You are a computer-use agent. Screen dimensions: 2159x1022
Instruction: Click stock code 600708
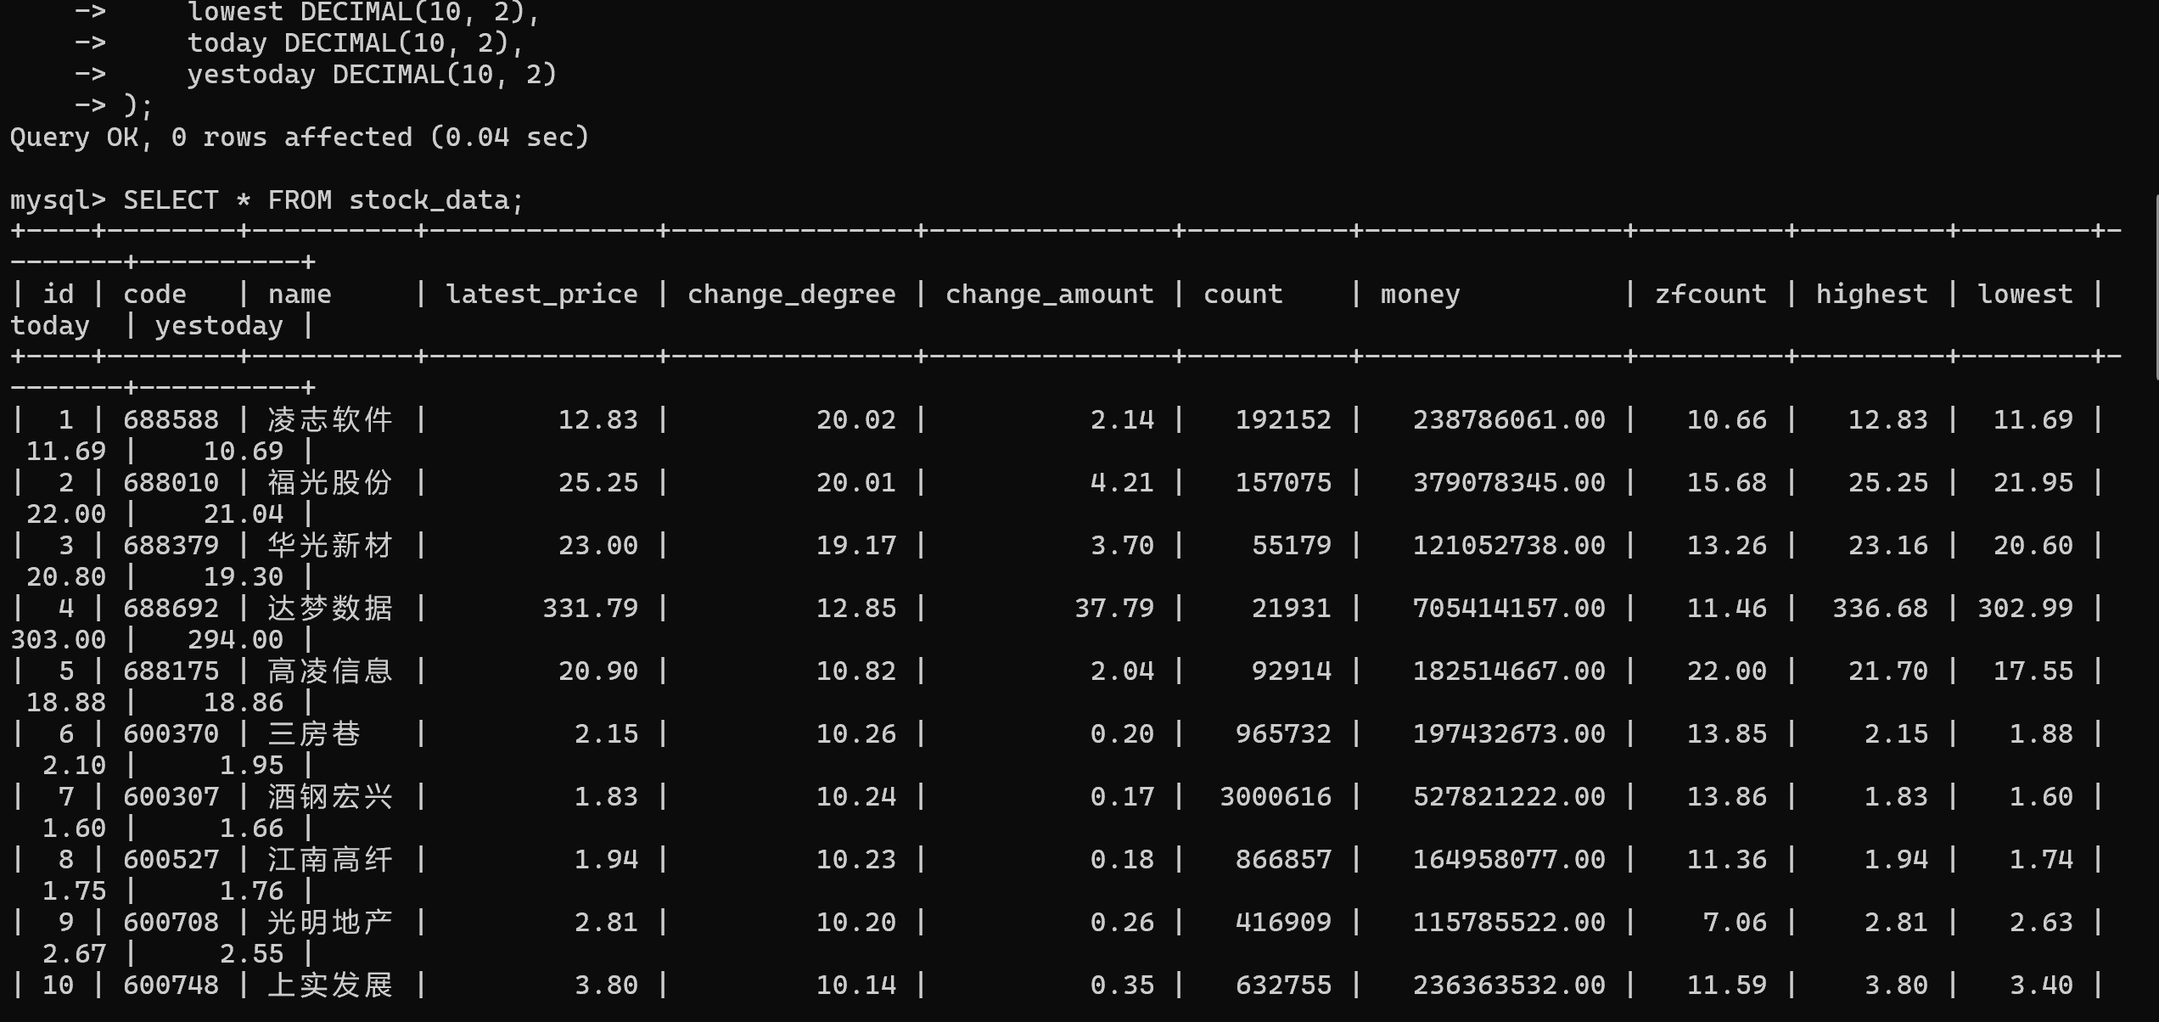171,922
